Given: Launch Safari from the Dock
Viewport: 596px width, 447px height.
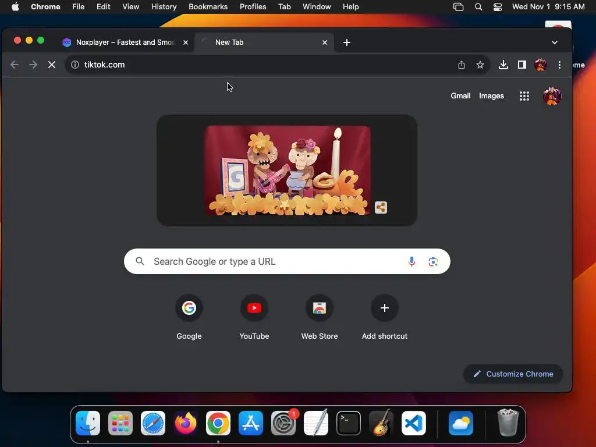Looking at the screenshot, I should [153, 423].
